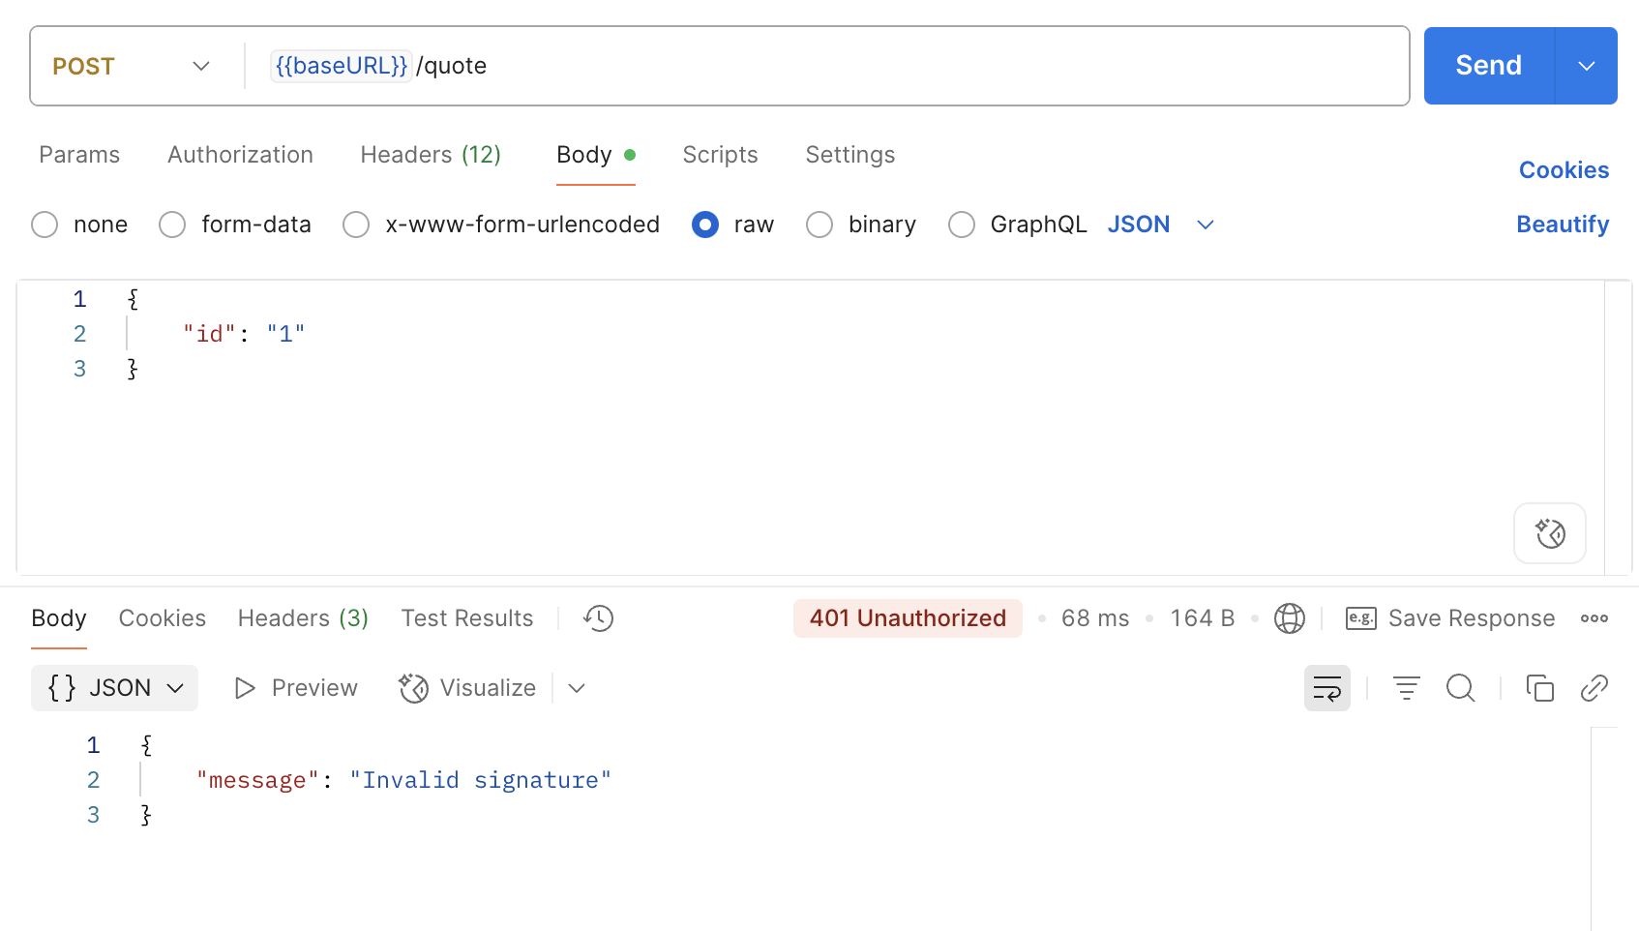This screenshot has height=931, width=1639.
Task: Open response history clock icon
Action: [598, 618]
